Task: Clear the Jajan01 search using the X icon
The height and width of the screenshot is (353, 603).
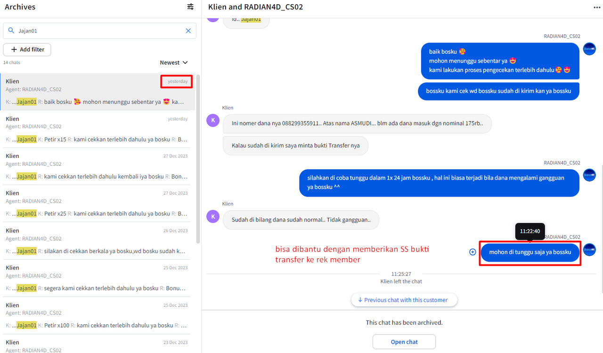Action: [x=188, y=30]
